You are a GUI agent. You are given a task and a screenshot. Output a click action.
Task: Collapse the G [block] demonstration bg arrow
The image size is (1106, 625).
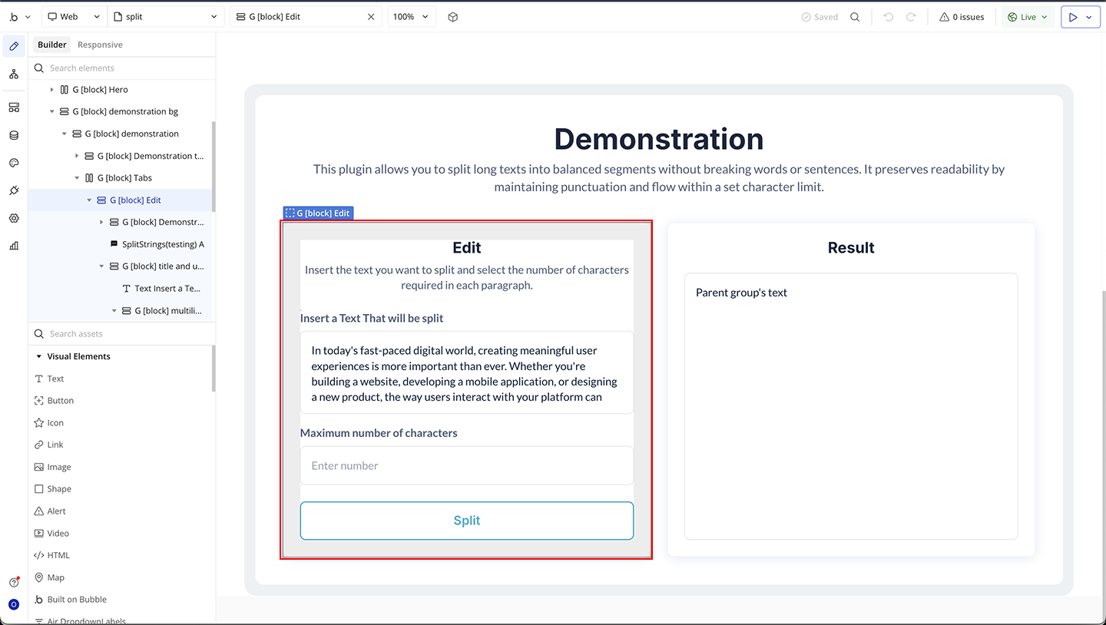(x=52, y=111)
